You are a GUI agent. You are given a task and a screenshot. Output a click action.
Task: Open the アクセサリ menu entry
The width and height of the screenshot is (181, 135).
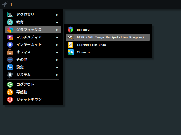coord(33,15)
